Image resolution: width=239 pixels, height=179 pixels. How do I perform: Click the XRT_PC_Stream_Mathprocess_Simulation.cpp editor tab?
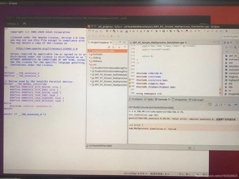pyautogui.click(x=158, y=43)
